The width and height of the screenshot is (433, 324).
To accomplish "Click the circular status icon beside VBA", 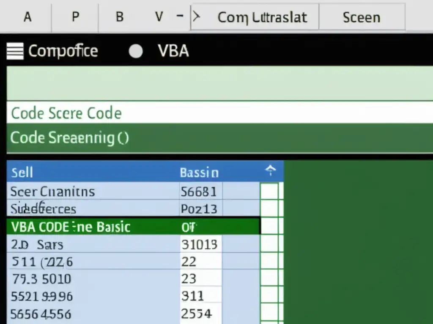I will point(136,51).
